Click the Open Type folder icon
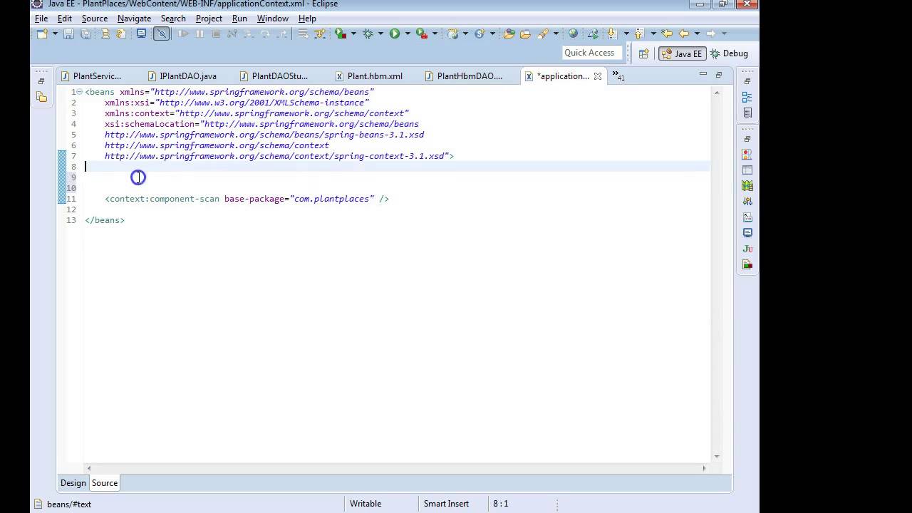912x513 pixels. [509, 33]
